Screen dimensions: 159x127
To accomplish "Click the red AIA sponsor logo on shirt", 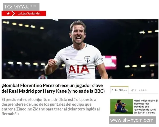I will coord(79,69).
